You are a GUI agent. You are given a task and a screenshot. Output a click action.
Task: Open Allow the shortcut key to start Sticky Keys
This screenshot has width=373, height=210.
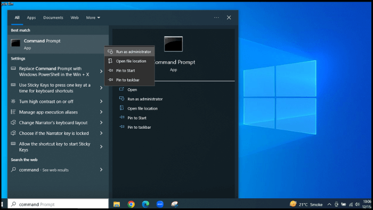58,147
